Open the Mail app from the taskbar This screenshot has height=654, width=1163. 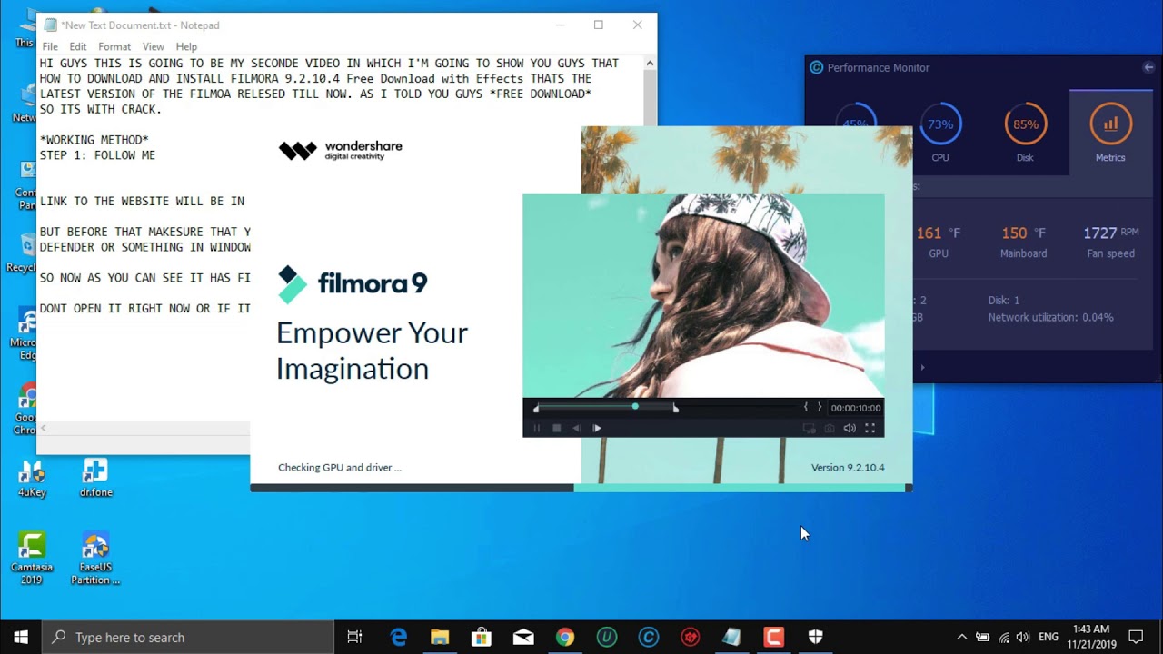(523, 637)
